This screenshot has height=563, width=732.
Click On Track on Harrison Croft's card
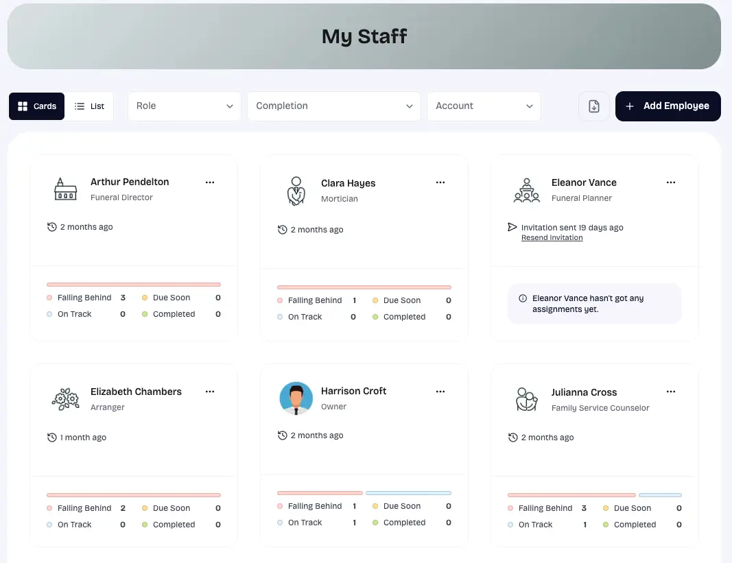coord(305,523)
